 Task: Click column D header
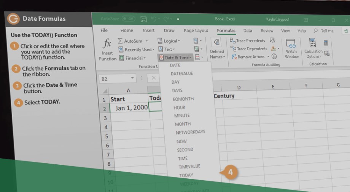click(x=239, y=87)
